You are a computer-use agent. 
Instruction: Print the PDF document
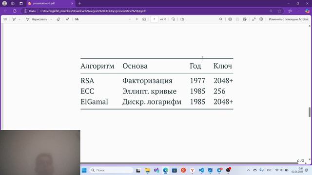(230, 19)
